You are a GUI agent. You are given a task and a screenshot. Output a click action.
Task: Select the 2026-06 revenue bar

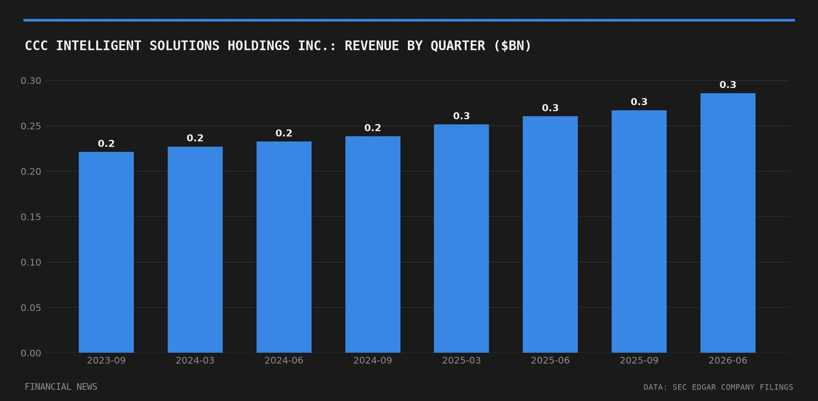coord(728,223)
